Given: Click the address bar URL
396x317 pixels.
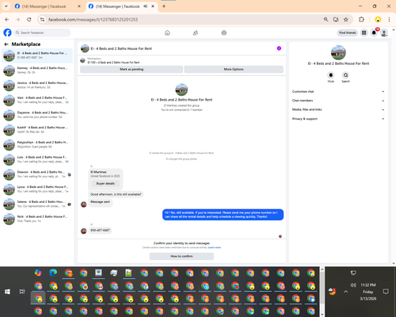Looking at the screenshot, I should [x=93, y=20].
